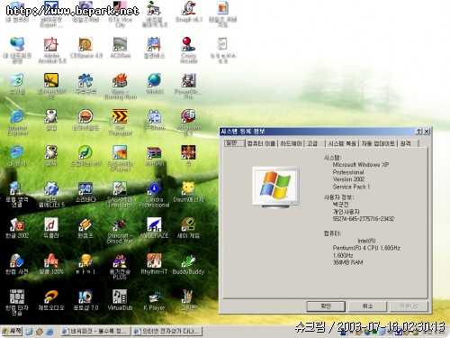Launch the ACDSee image viewer icon
Image resolution: width=450 pixels, height=338 pixels.
click(120, 48)
